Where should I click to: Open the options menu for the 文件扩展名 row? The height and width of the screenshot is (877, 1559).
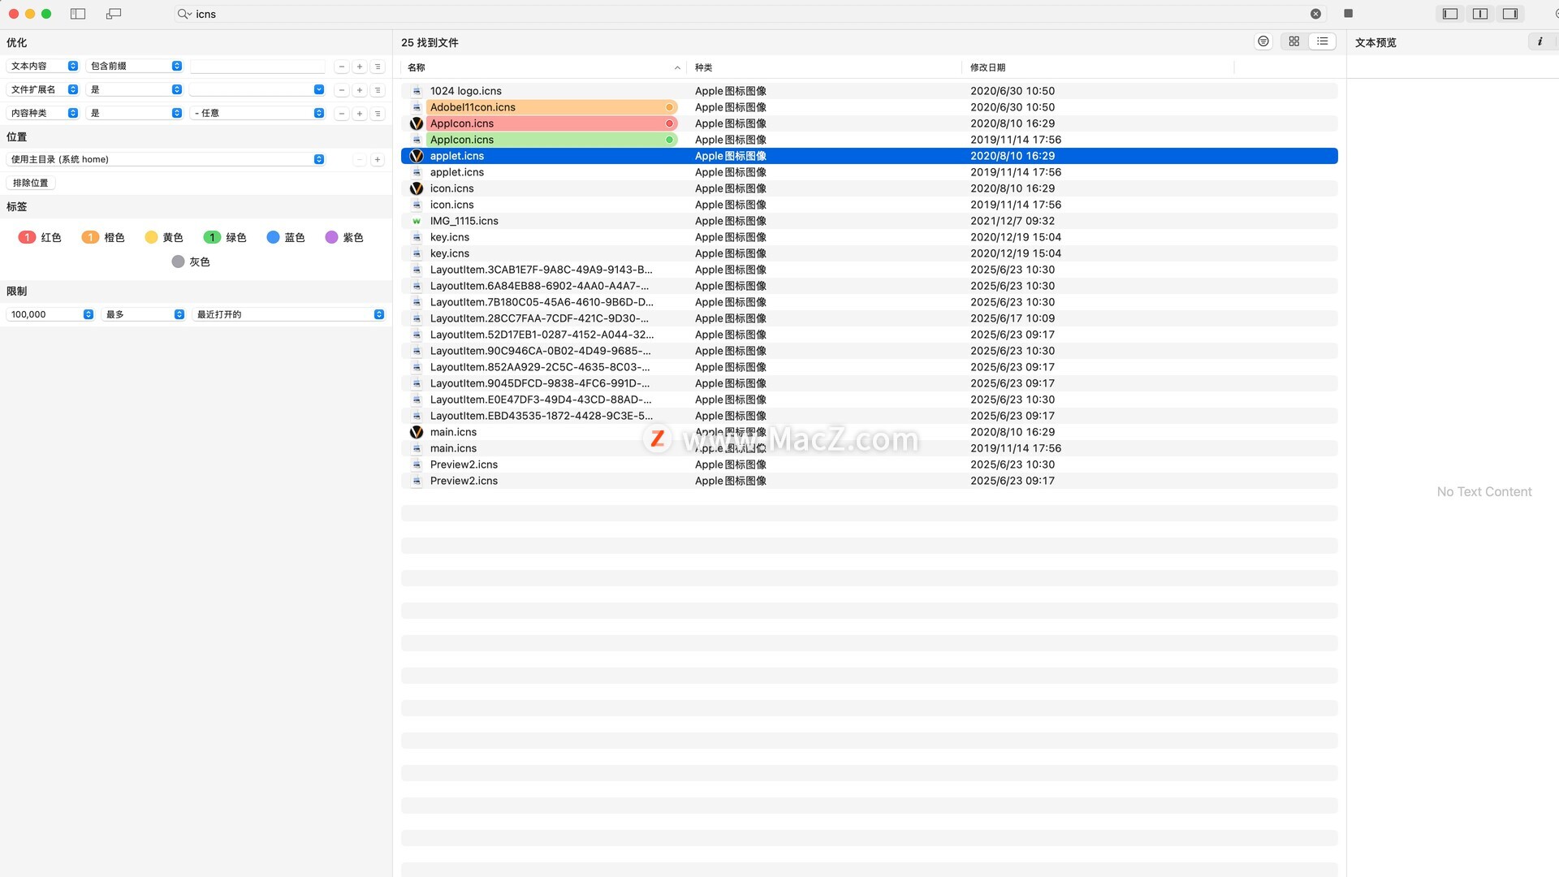[x=378, y=90]
